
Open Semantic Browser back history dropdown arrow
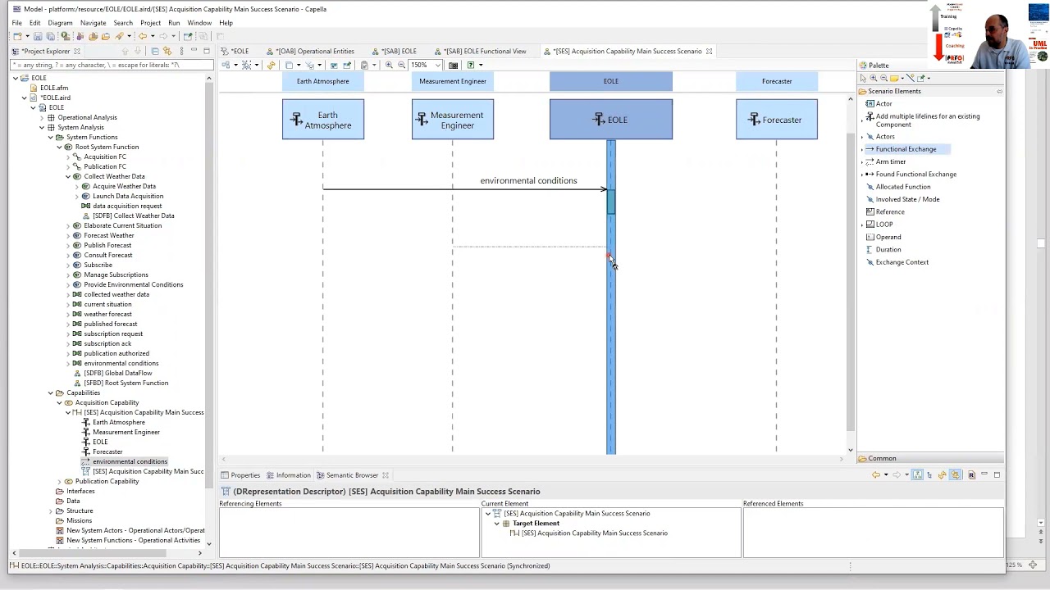885,475
